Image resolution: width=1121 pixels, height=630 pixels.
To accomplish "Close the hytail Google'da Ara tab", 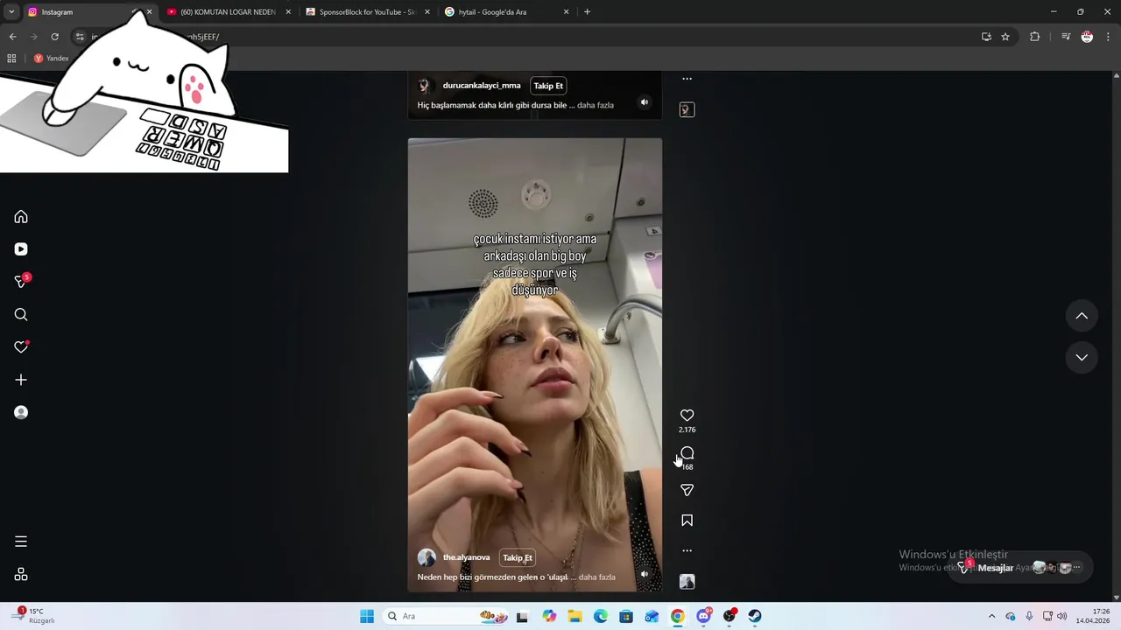I will point(566,12).
